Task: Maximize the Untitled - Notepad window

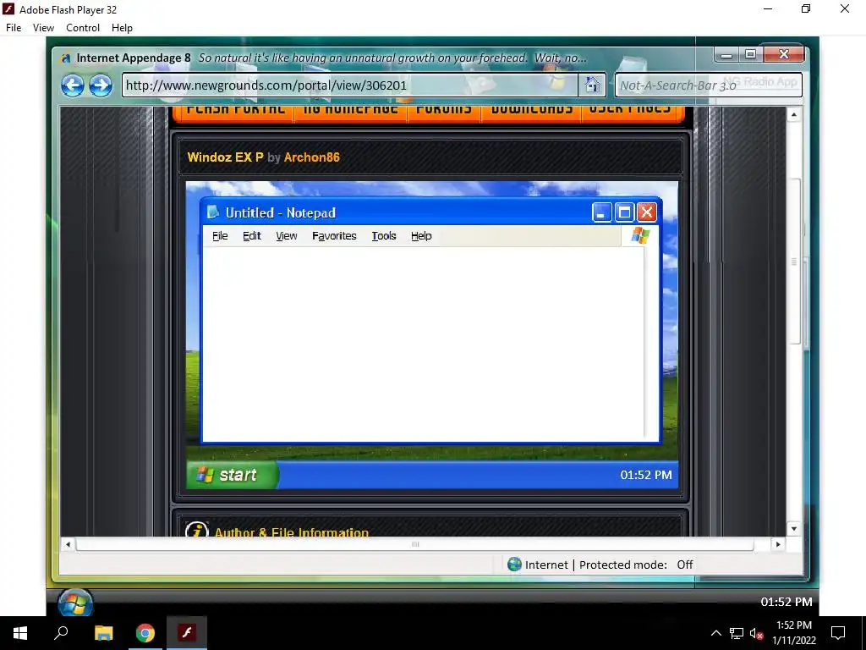Action: tap(625, 212)
